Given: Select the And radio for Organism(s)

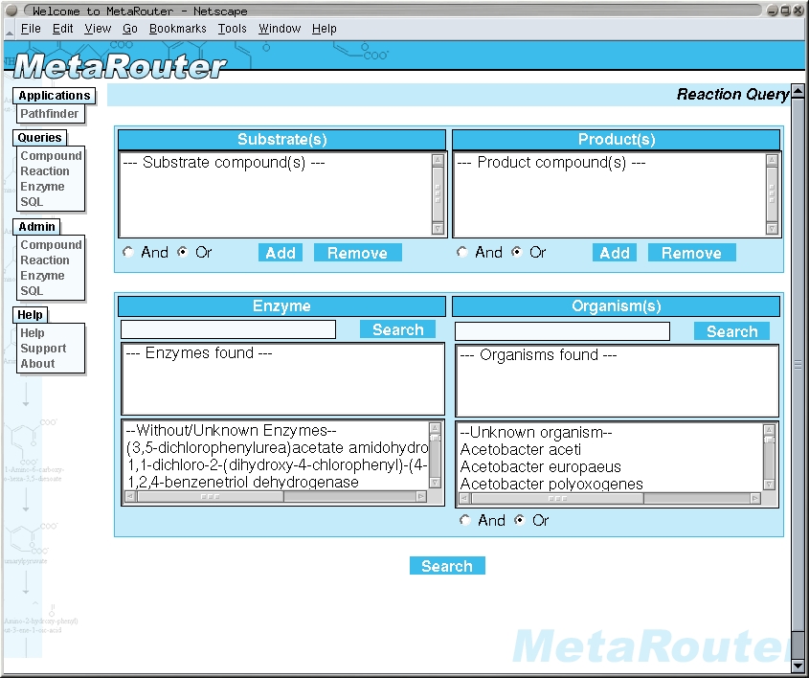Looking at the screenshot, I should click(x=465, y=520).
